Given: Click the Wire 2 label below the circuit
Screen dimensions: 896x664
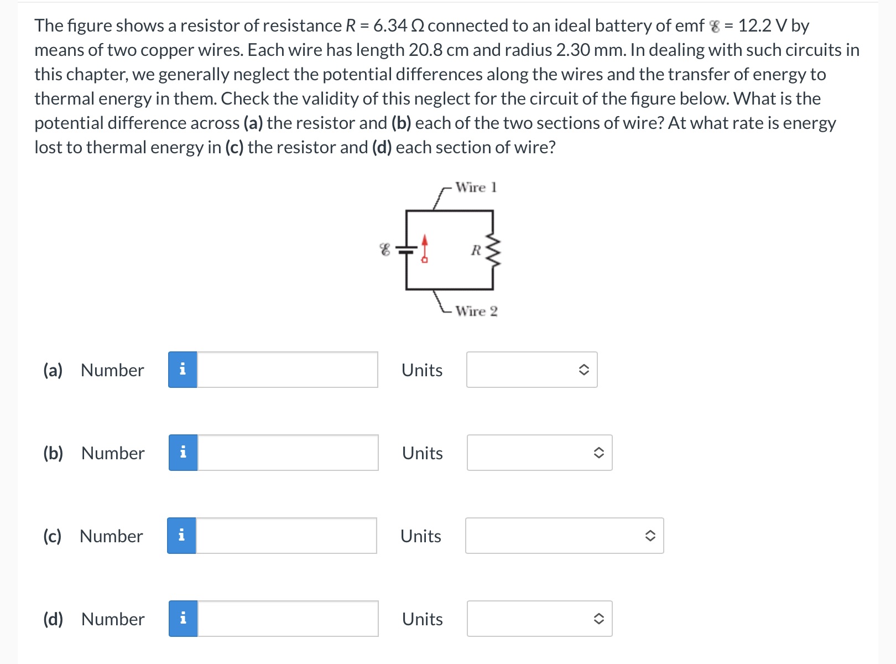Looking at the screenshot, I should [x=476, y=312].
